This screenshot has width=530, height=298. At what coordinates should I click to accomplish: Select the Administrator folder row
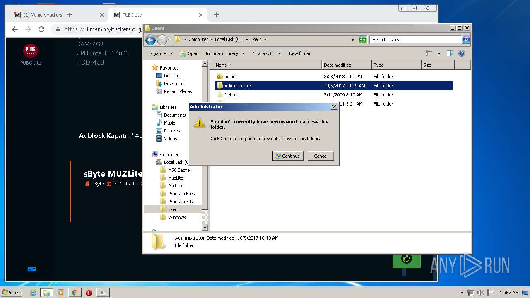click(334, 86)
